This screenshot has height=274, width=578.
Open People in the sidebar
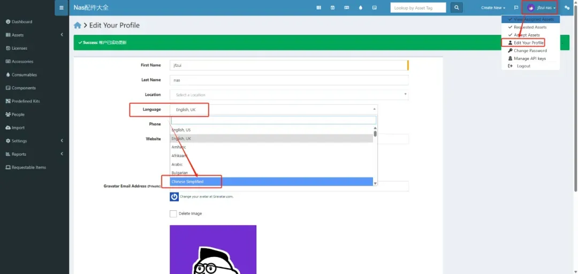point(15,115)
